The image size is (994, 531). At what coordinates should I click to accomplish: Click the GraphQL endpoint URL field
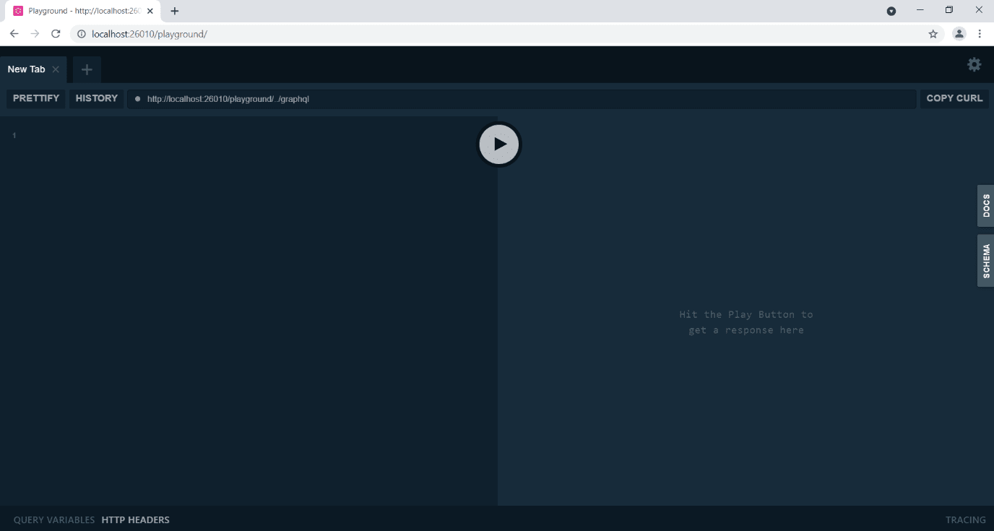click(x=520, y=99)
